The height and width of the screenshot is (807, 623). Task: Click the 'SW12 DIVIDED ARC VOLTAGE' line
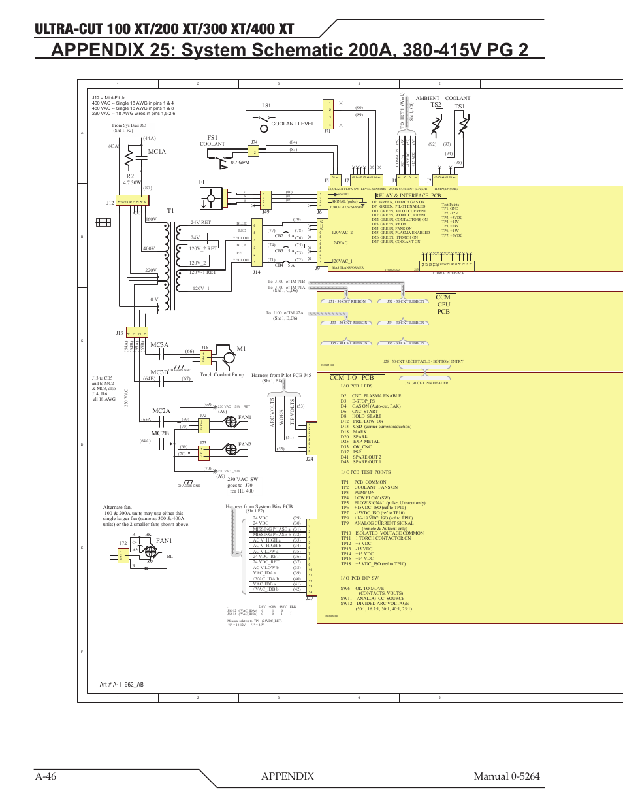(375, 604)
